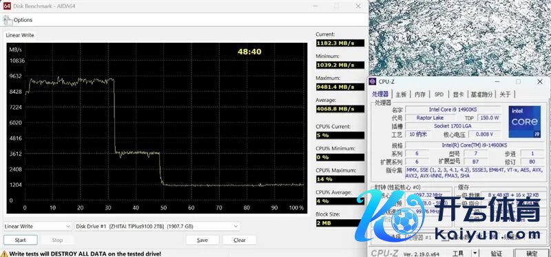Open the Options menu in Disk Benchmark
Screen dimensions: 551x257
tap(23, 20)
